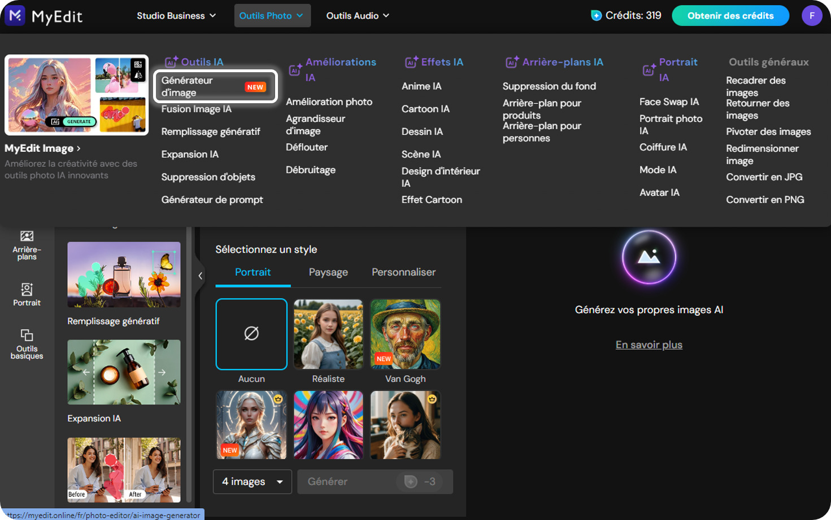Open Suppression du fond

[x=549, y=86]
